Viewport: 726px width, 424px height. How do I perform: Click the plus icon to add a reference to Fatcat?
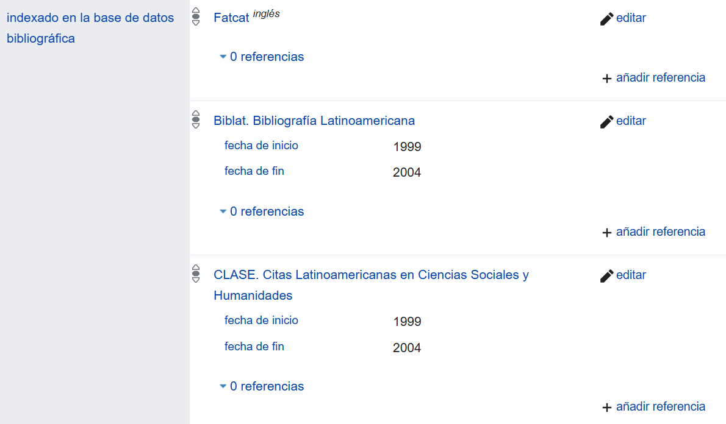pos(606,78)
